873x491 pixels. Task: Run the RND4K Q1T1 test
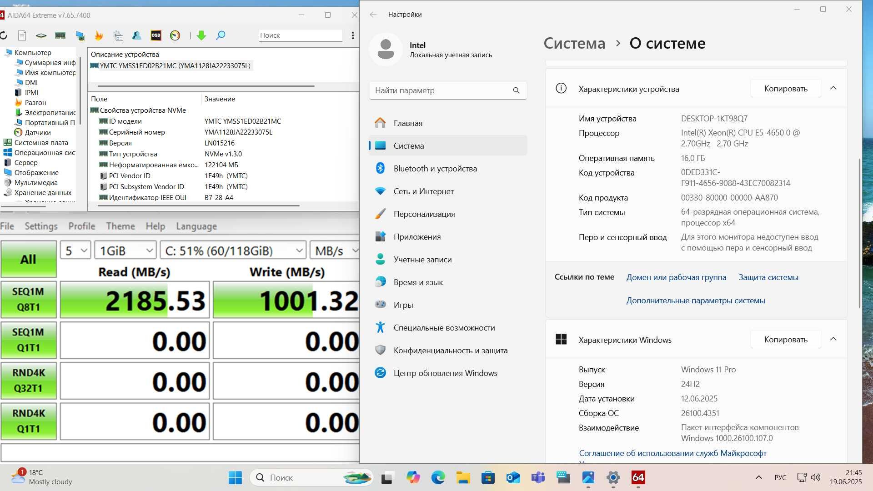point(29,421)
